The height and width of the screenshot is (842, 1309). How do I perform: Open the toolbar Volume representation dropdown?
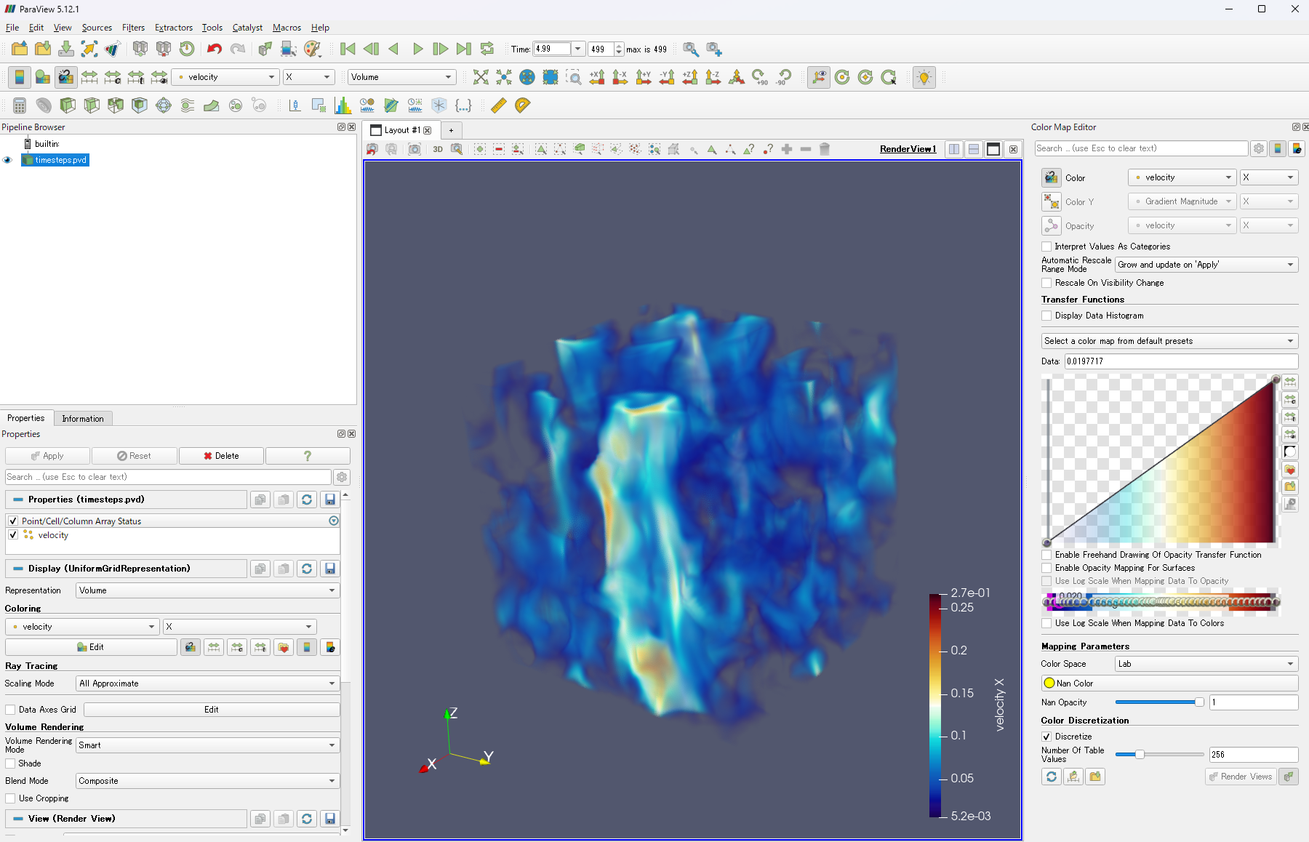point(401,77)
